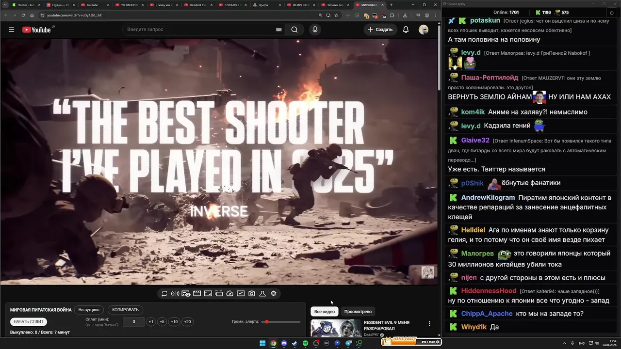Switch to the ФЕМИНИСТ browser tab
This screenshot has height=349, width=621.
302,5
